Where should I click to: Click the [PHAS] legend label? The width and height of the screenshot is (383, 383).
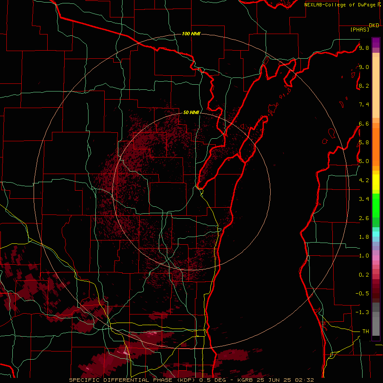360,30
